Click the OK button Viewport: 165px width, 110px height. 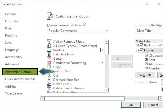click(131, 105)
